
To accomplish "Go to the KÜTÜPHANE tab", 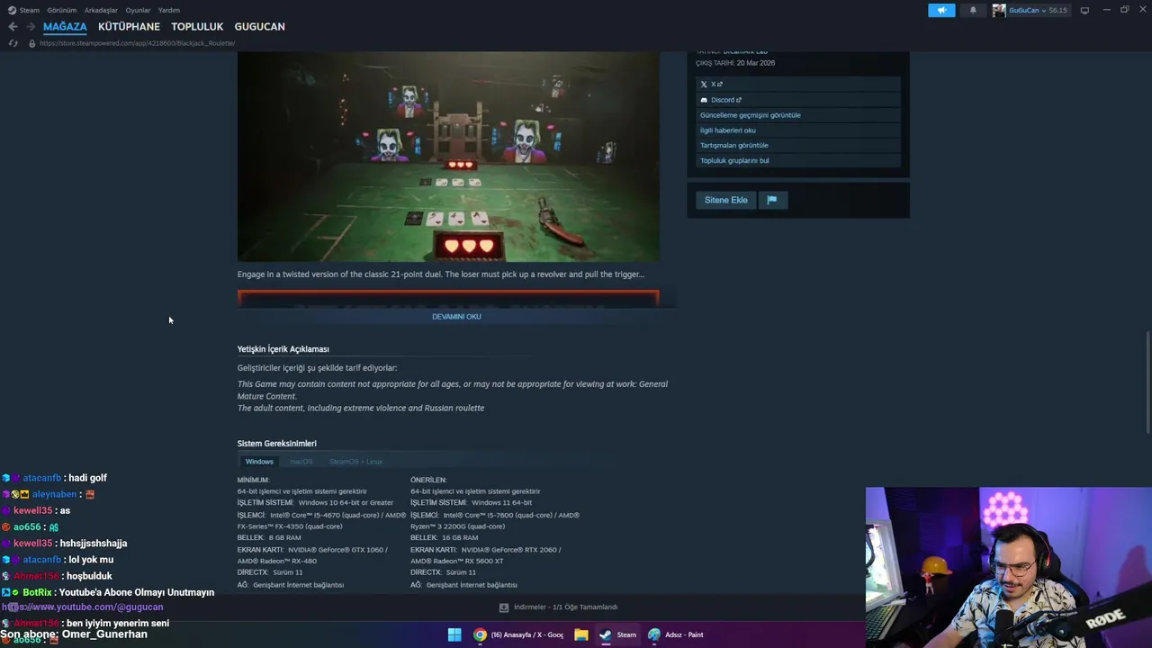I will pos(129,27).
